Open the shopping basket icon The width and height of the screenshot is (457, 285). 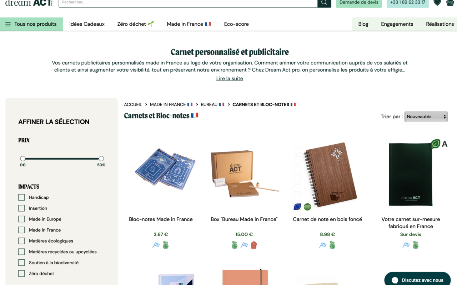click(x=449, y=2)
